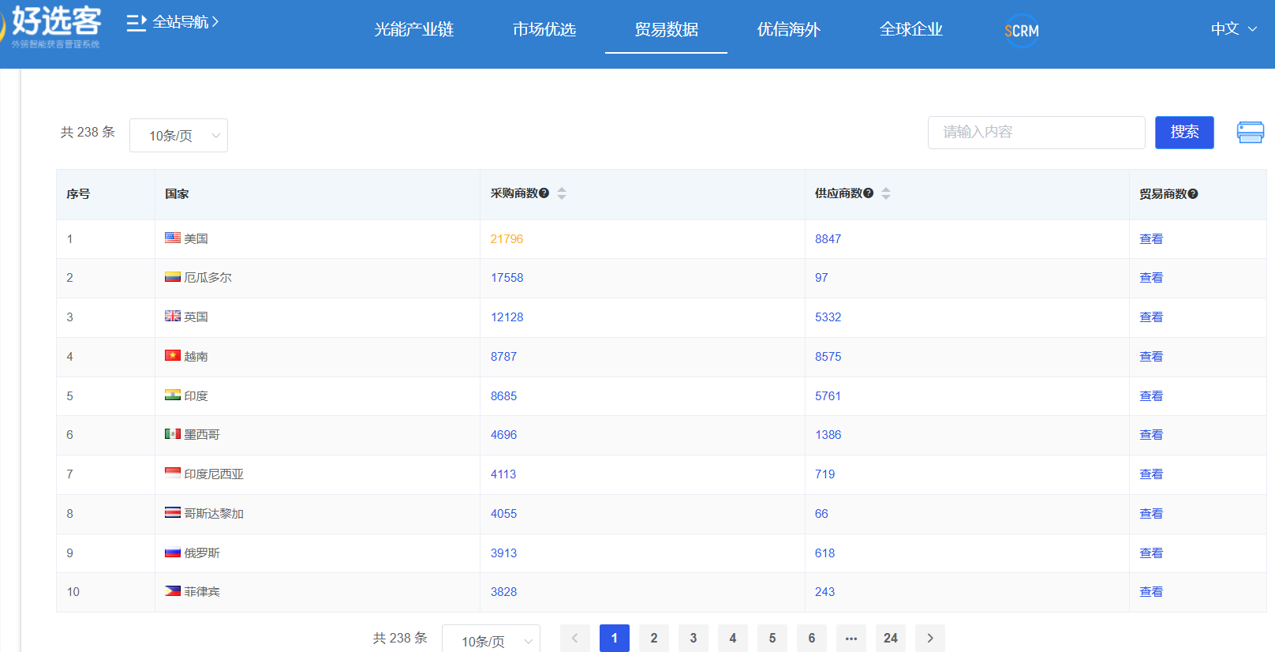The height and width of the screenshot is (652, 1275).
Task: Select page 1 in pagination
Action: point(615,638)
